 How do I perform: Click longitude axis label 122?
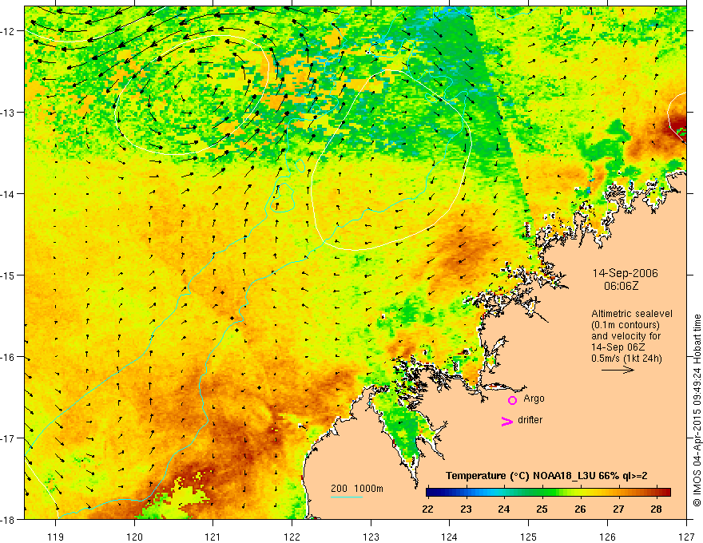coord(292,537)
